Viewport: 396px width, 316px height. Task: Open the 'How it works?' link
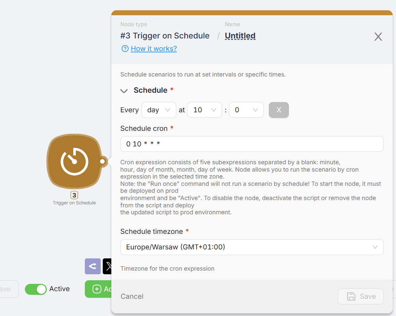point(153,48)
